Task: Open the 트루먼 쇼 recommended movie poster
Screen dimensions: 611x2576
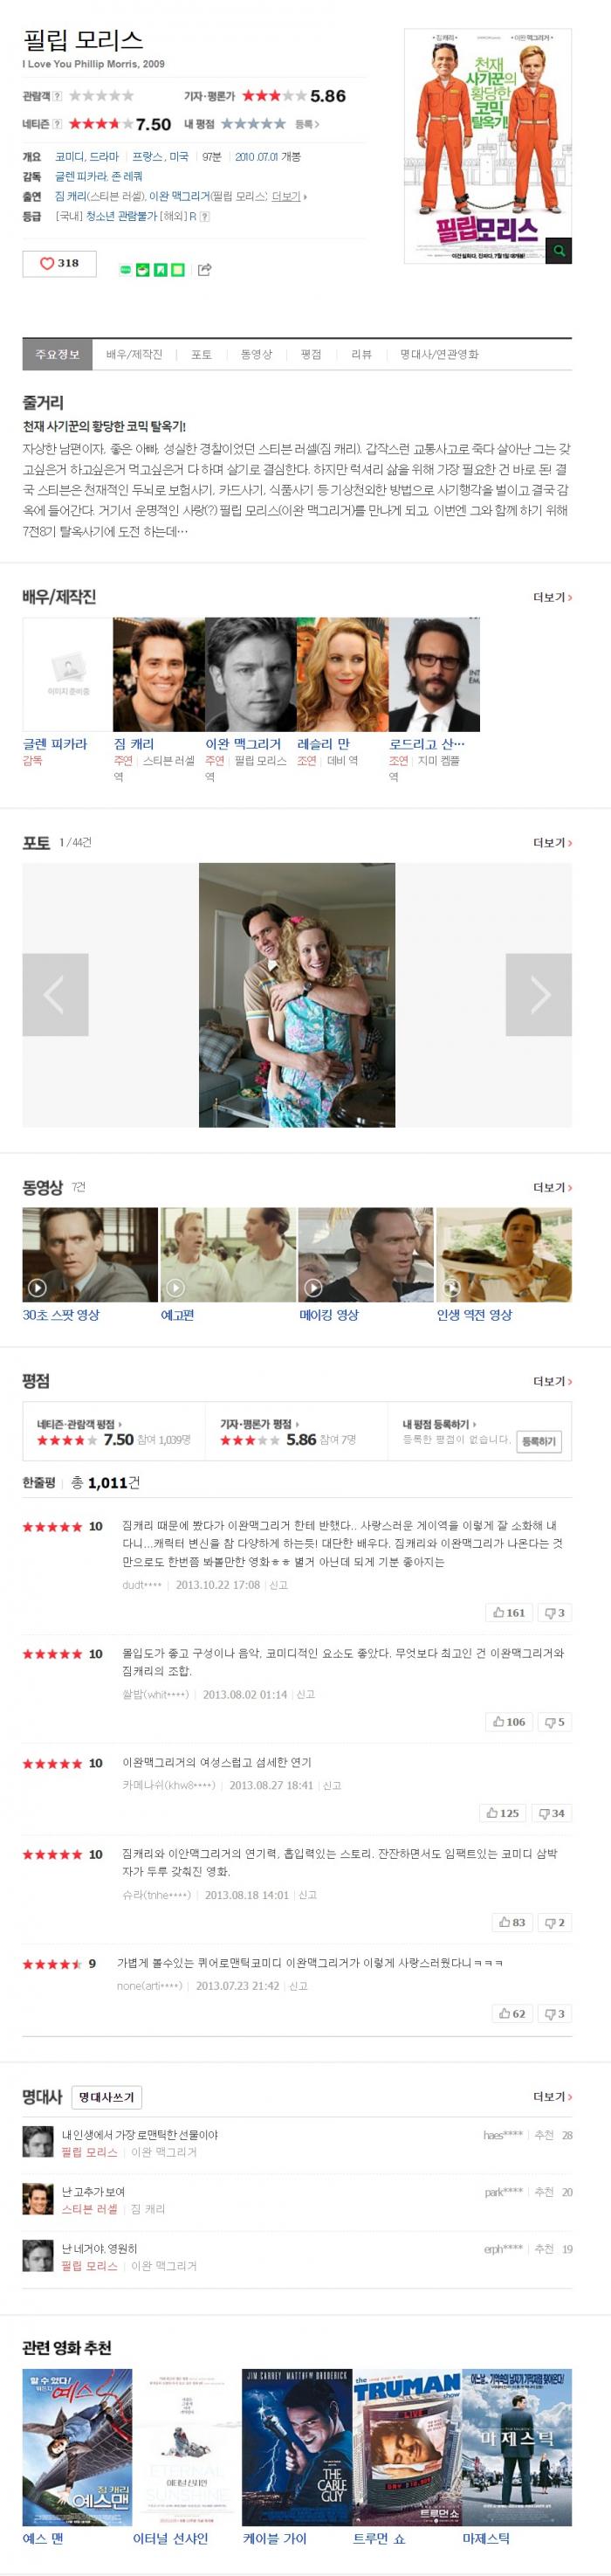Action: pyautogui.click(x=406, y=2448)
